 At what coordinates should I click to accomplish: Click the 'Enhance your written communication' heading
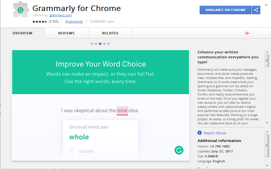click(x=228, y=57)
